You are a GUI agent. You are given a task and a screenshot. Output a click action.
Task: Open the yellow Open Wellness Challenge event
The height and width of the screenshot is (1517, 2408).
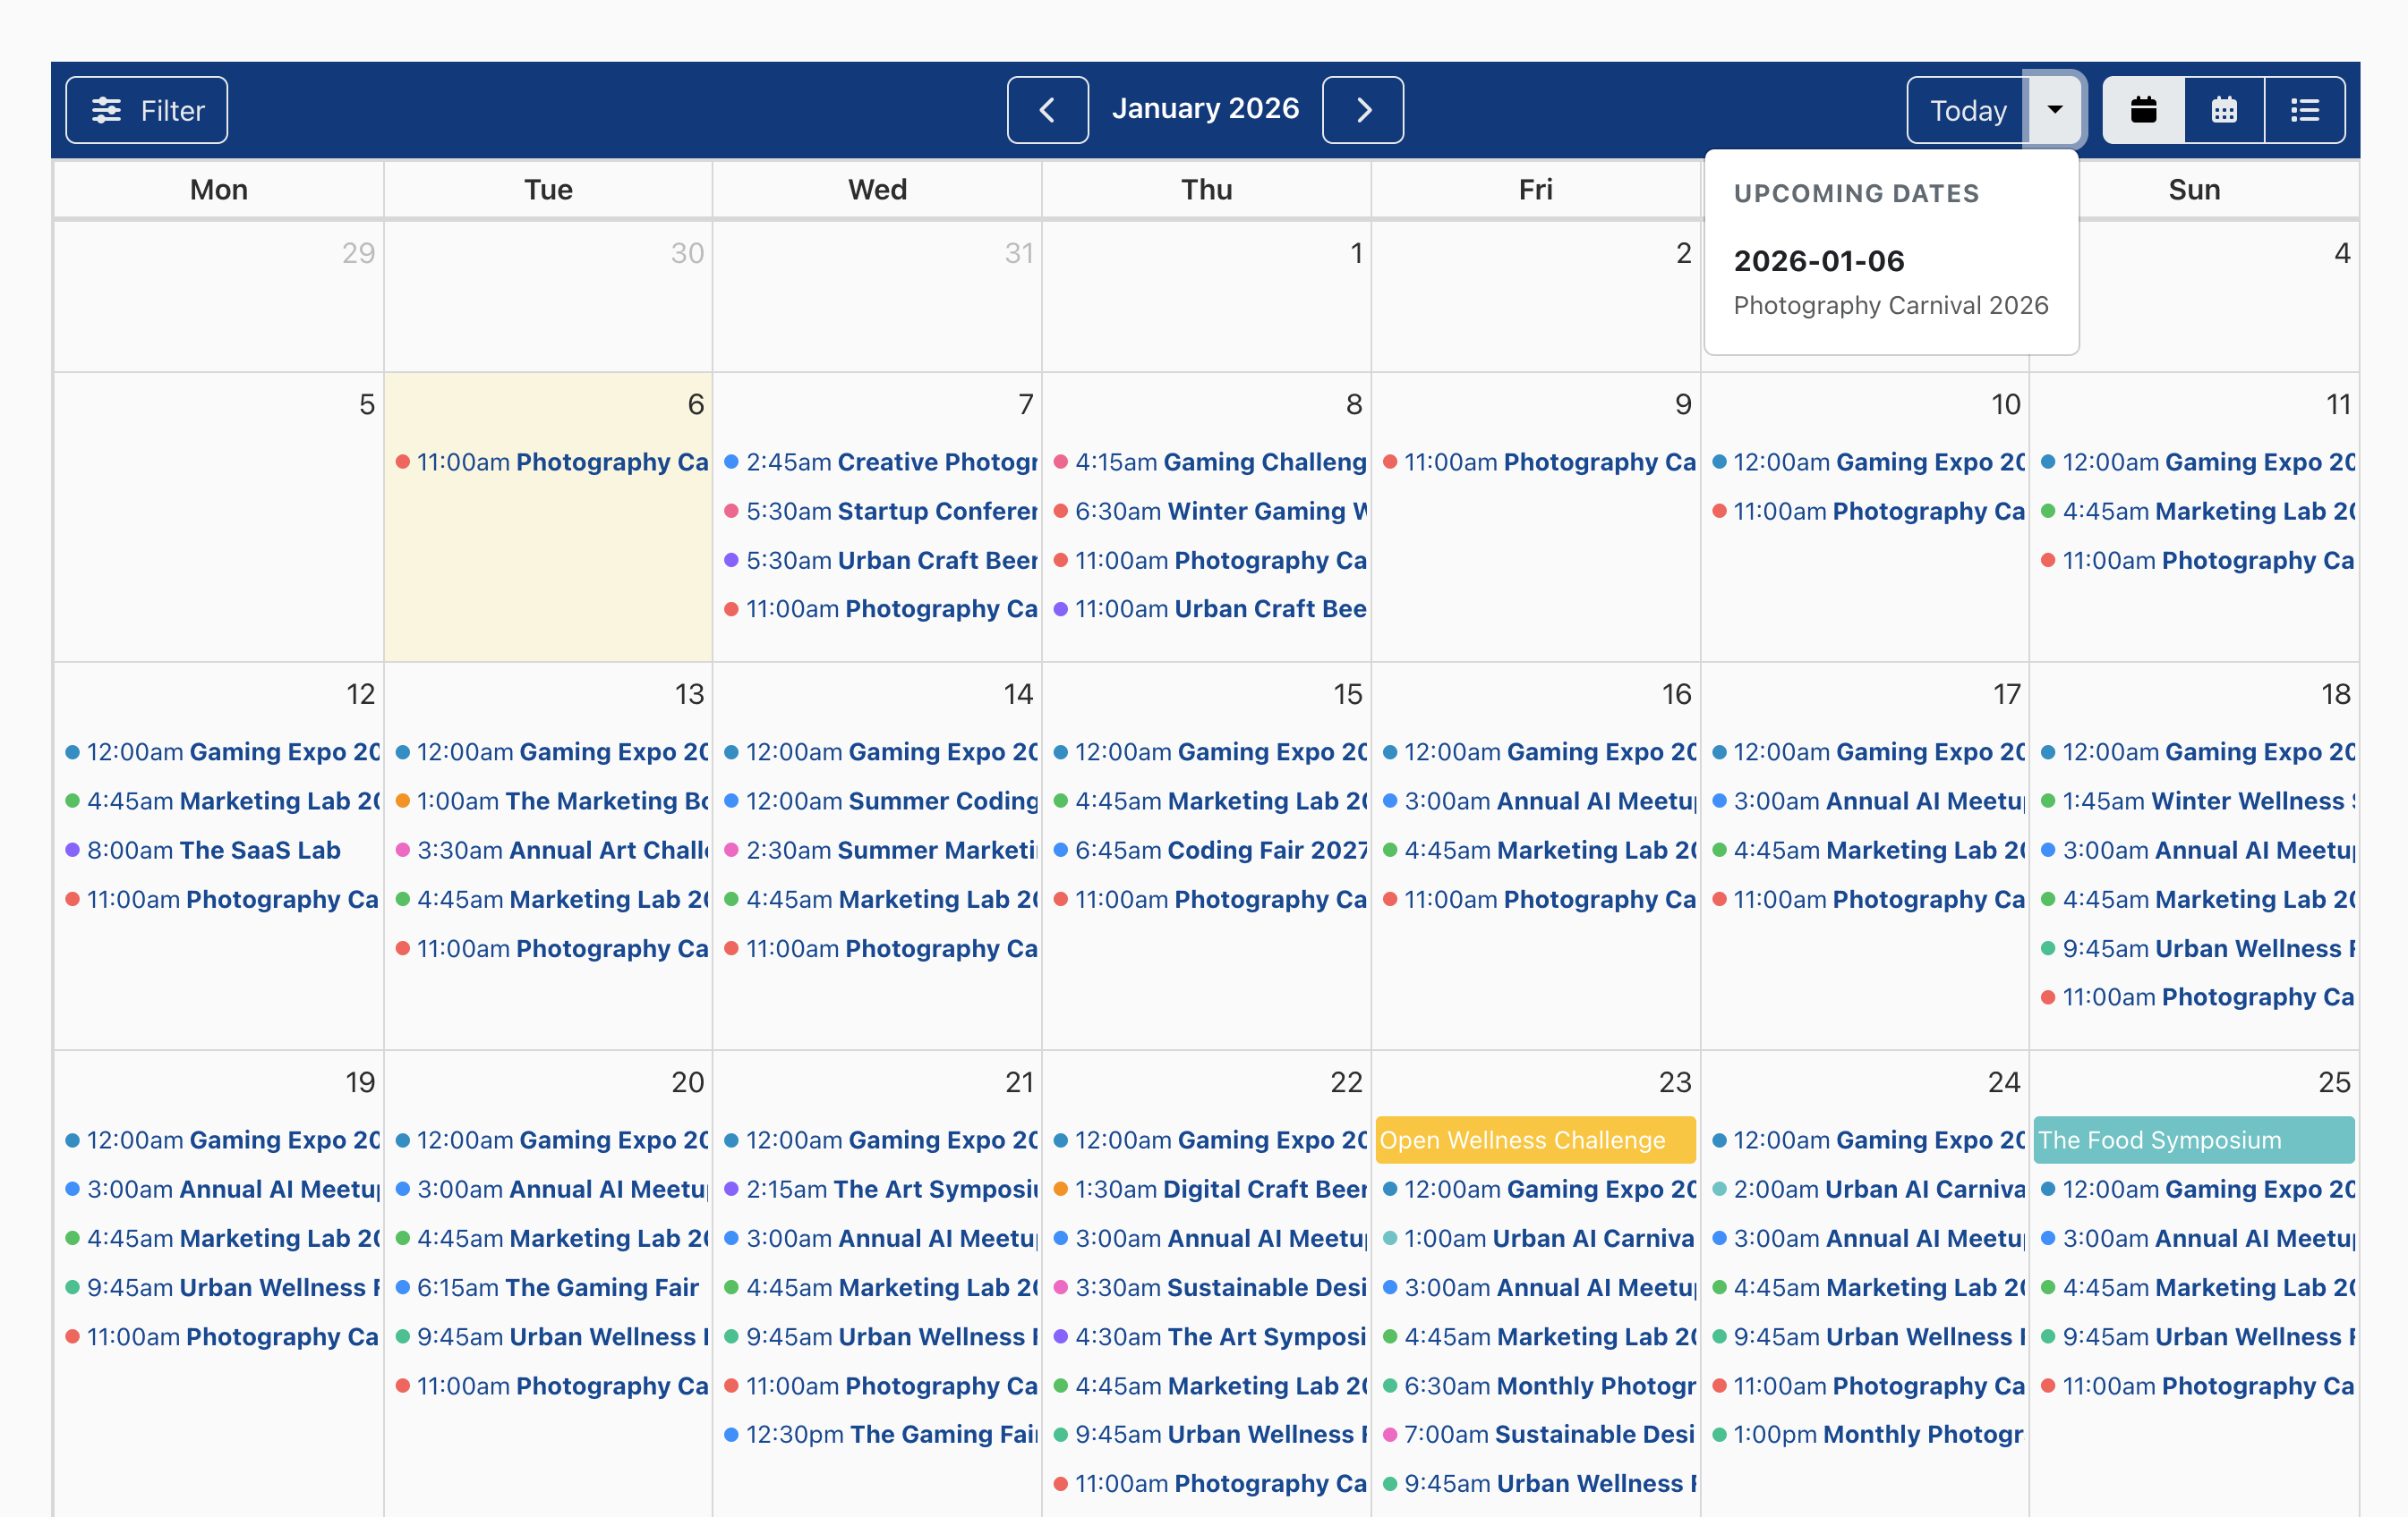(1534, 1140)
